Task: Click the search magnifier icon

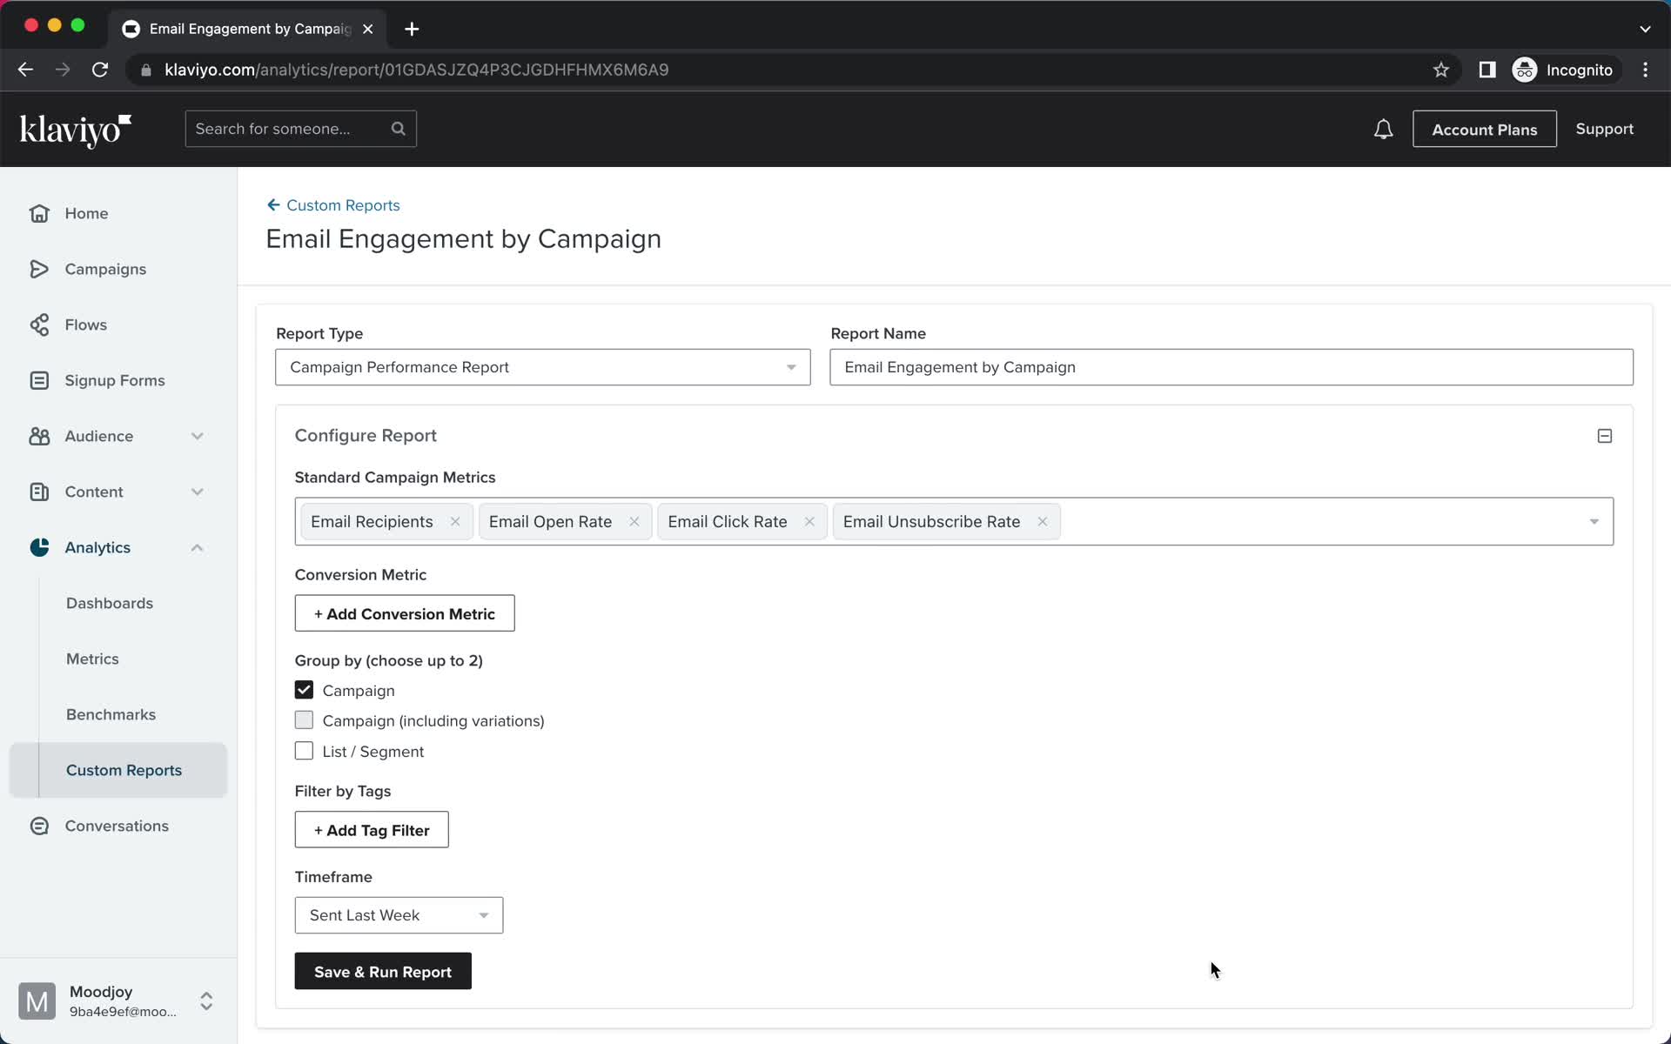Action: point(398,129)
